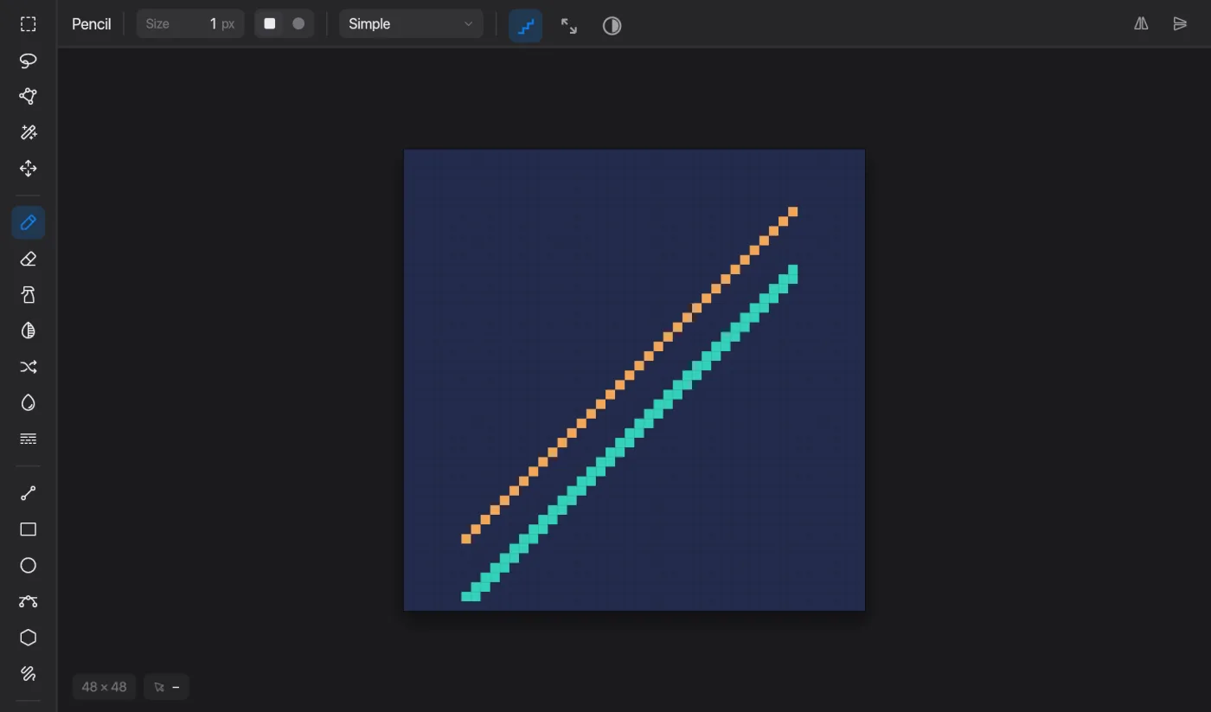Toggle horizontal mirror symmetry
Viewport: 1211px width, 712px height.
pos(1142,24)
